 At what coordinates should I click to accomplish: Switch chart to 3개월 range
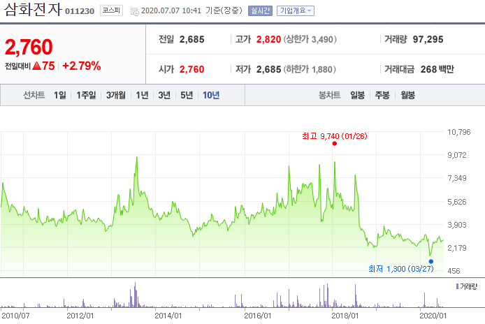116,95
